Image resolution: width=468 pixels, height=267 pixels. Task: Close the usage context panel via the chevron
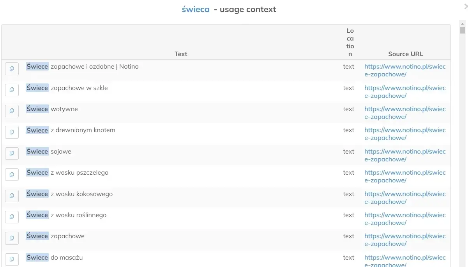(x=465, y=6)
